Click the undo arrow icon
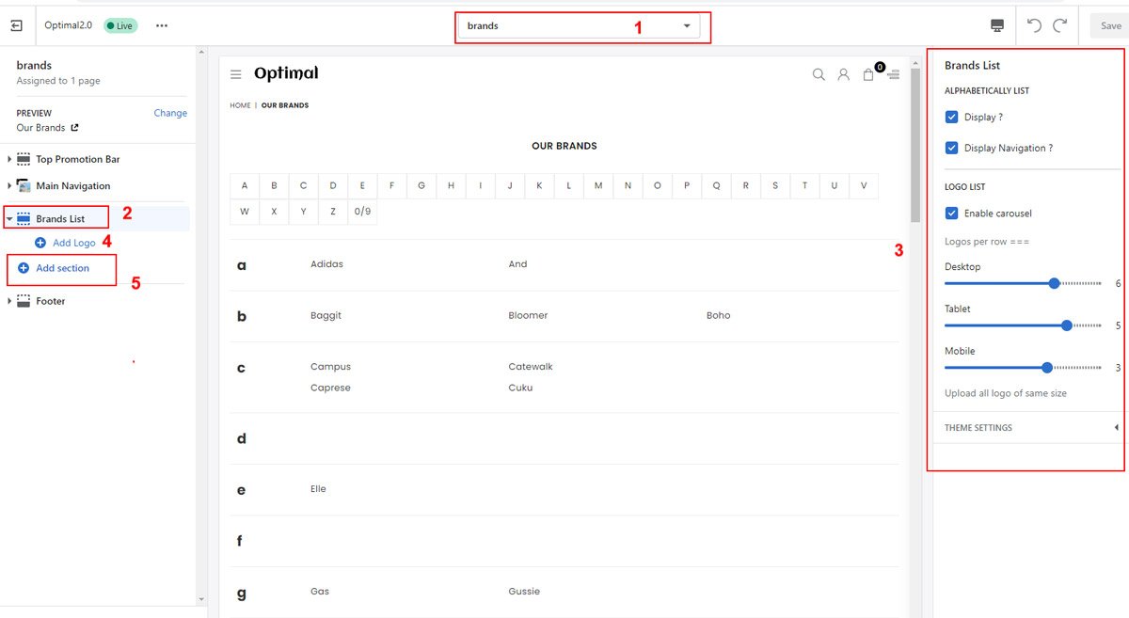This screenshot has height=618, width=1129. click(1035, 25)
